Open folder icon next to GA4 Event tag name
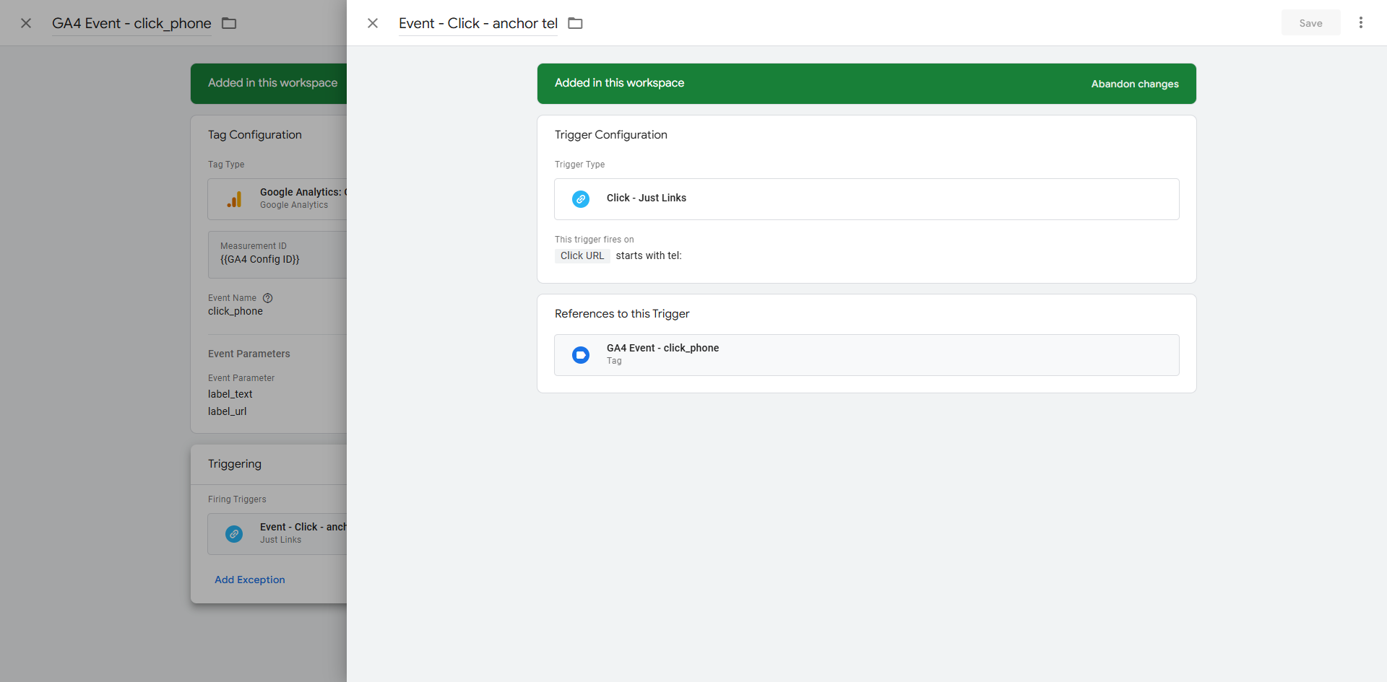1387x682 pixels. (x=229, y=23)
